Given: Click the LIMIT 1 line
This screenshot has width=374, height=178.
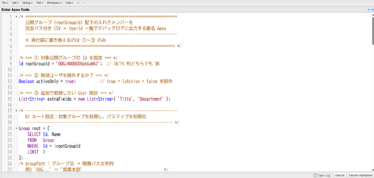Looking at the screenshot, I should tap(36, 152).
